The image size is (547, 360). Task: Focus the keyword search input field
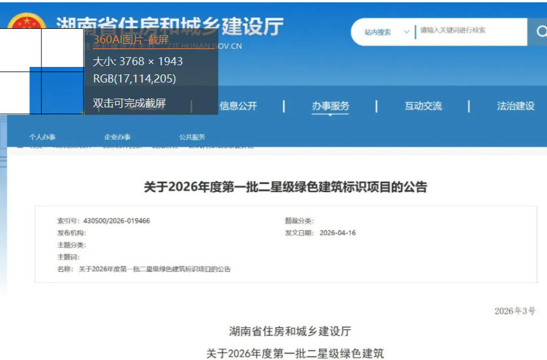[x=470, y=31]
